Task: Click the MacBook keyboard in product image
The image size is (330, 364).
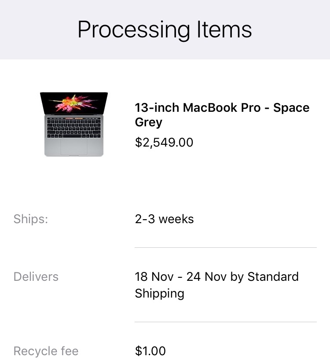Action: (x=74, y=129)
